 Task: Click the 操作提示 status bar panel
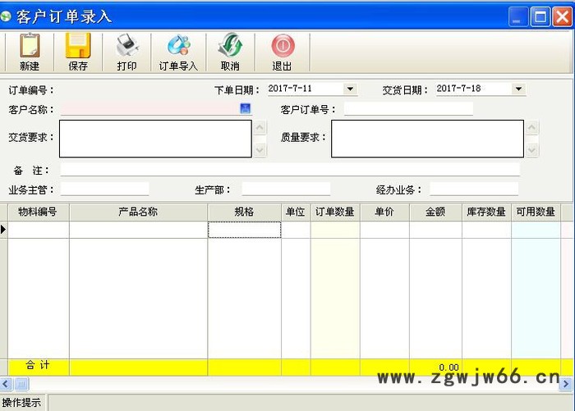(x=21, y=403)
